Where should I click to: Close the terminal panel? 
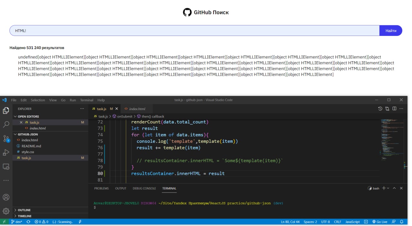(401, 188)
